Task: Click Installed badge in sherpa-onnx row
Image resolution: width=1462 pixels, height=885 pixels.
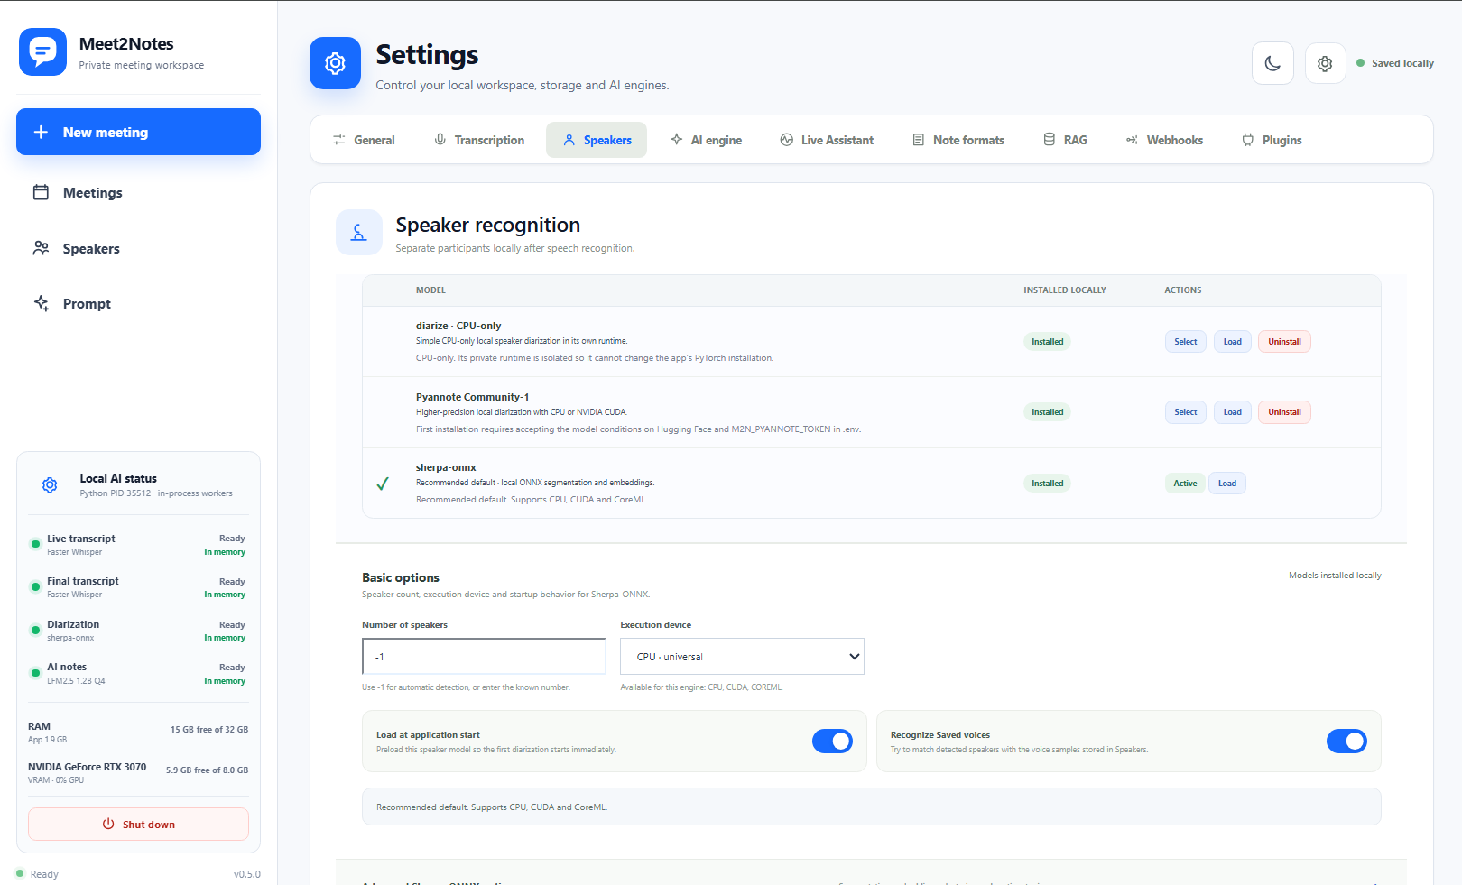Action: 1047,484
